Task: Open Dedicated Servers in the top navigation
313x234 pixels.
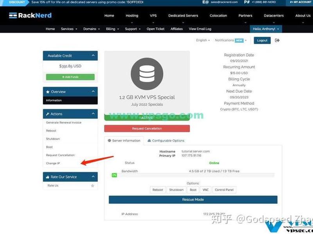Action: click(x=183, y=16)
